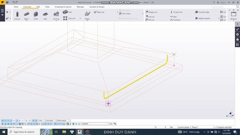Screen dimensions: 240x135
Task: Open the Analysis & design tab
Action: click(97, 7)
